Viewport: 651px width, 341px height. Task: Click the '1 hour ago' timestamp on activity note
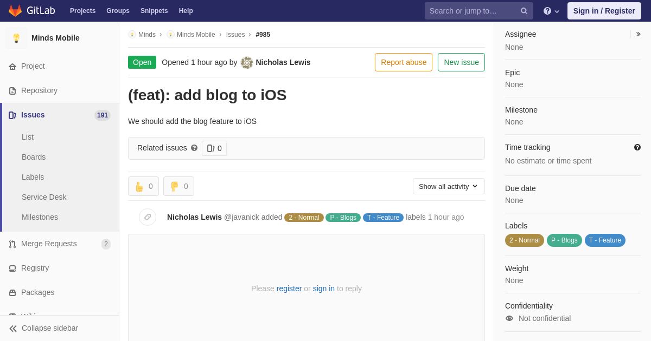[446, 217]
